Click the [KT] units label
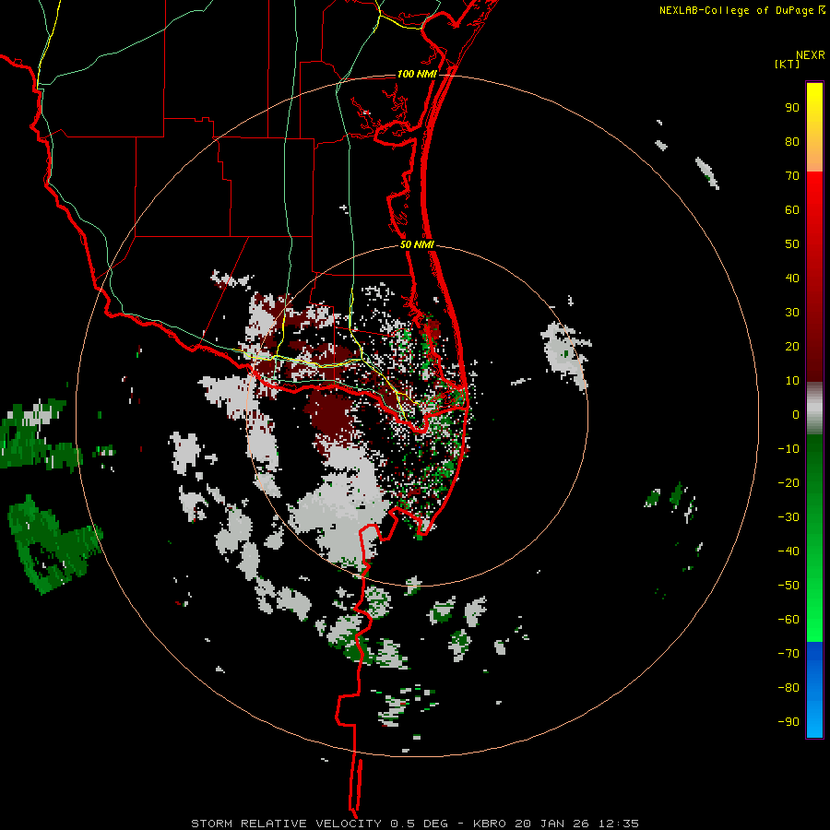 click(787, 64)
